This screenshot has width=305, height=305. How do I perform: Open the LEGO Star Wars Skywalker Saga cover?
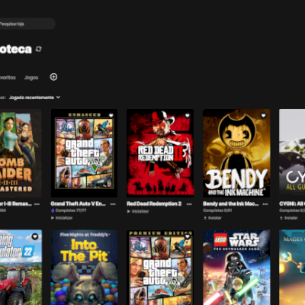(x=236, y=268)
